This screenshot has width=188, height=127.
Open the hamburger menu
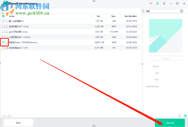pos(164,4)
